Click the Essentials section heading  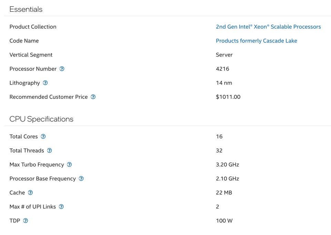(26, 9)
